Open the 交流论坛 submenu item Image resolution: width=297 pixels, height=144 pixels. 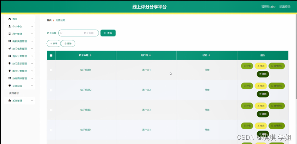pyautogui.click(x=14, y=93)
